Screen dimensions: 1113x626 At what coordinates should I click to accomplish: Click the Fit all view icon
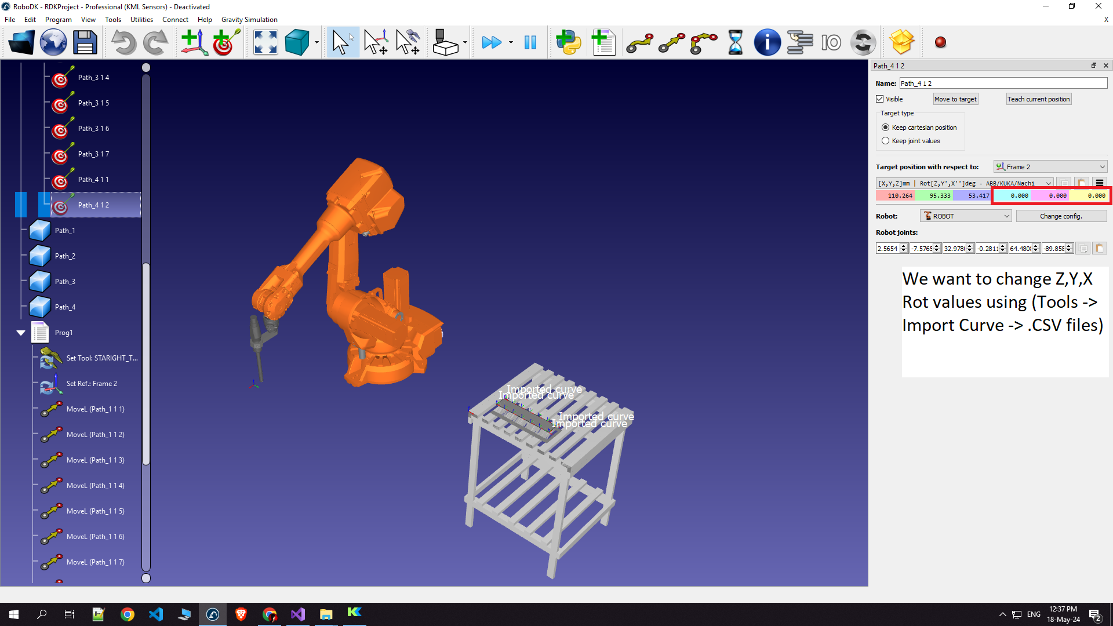click(265, 42)
